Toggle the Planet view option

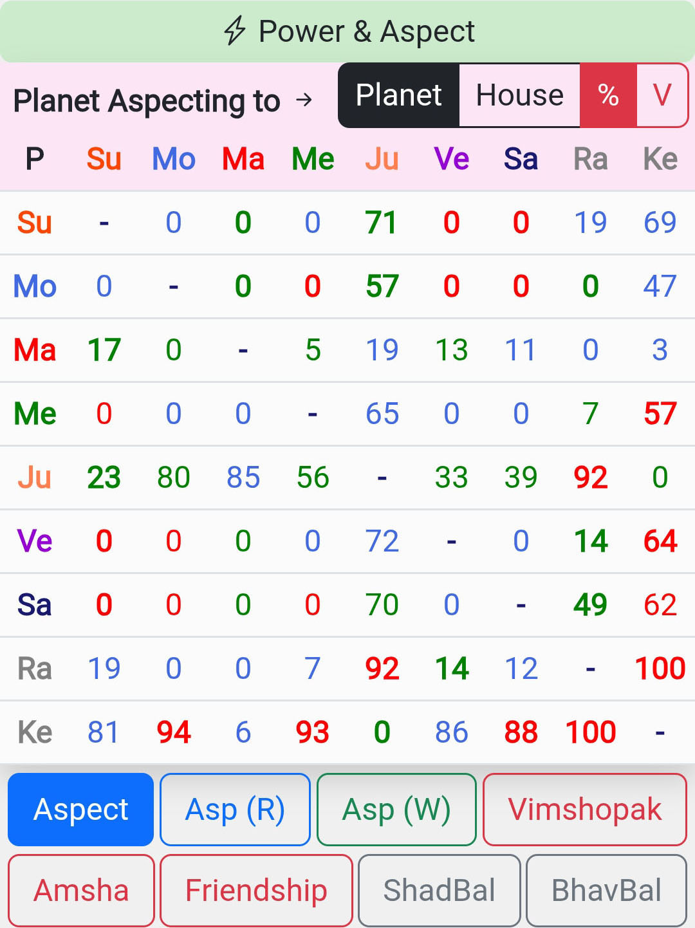pos(398,95)
